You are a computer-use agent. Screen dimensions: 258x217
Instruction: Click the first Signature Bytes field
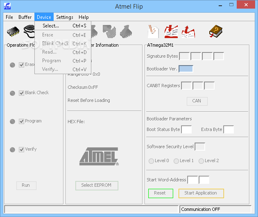coord(184,56)
